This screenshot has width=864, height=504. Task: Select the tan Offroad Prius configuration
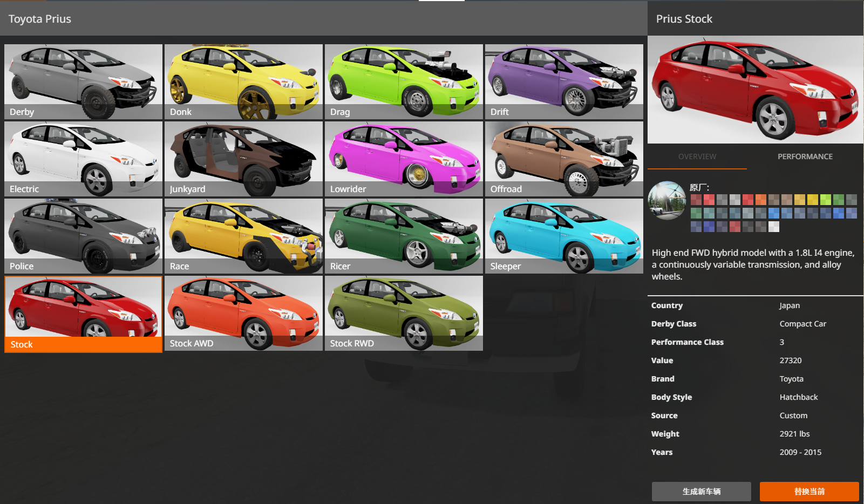[564, 159]
